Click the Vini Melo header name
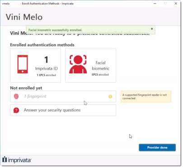The image size is (183, 168). pyautogui.click(x=24, y=17)
